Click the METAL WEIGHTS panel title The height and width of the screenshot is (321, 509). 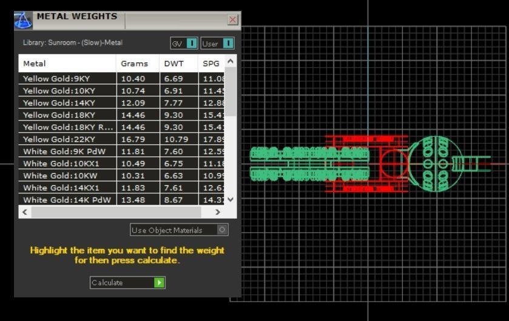77,16
